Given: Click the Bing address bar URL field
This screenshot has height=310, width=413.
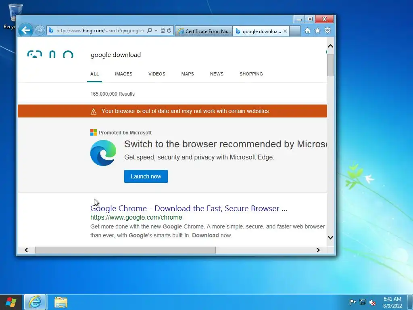Looking at the screenshot, I should click(100, 31).
